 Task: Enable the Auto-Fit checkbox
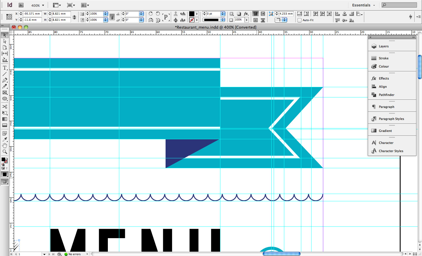coord(299,20)
